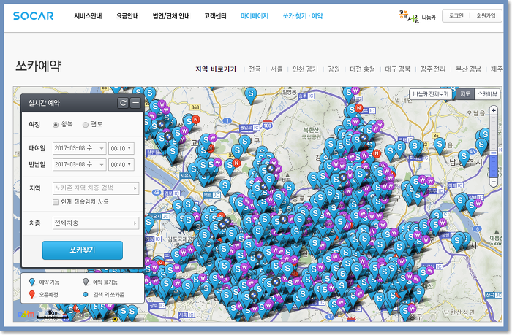Viewport: 512px width, 335px height.
Task: Open the 대여일 time dropdown showing 00:10
Action: pos(121,148)
